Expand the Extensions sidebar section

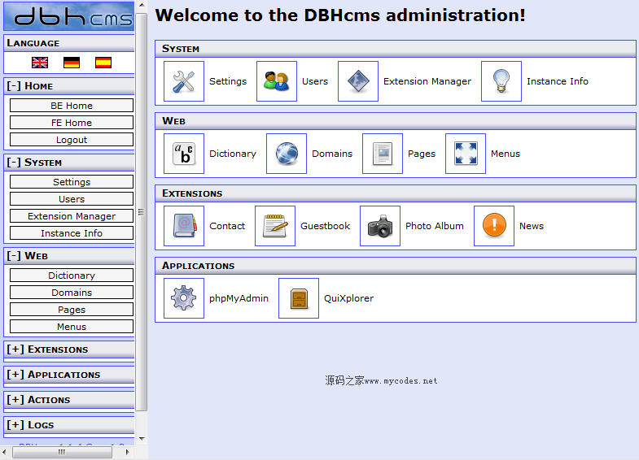coord(15,349)
